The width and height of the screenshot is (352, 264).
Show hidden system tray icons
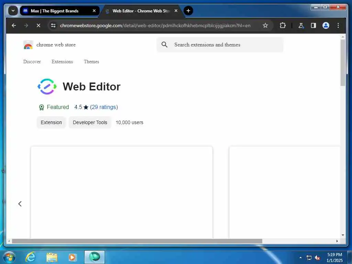pyautogui.click(x=300, y=257)
